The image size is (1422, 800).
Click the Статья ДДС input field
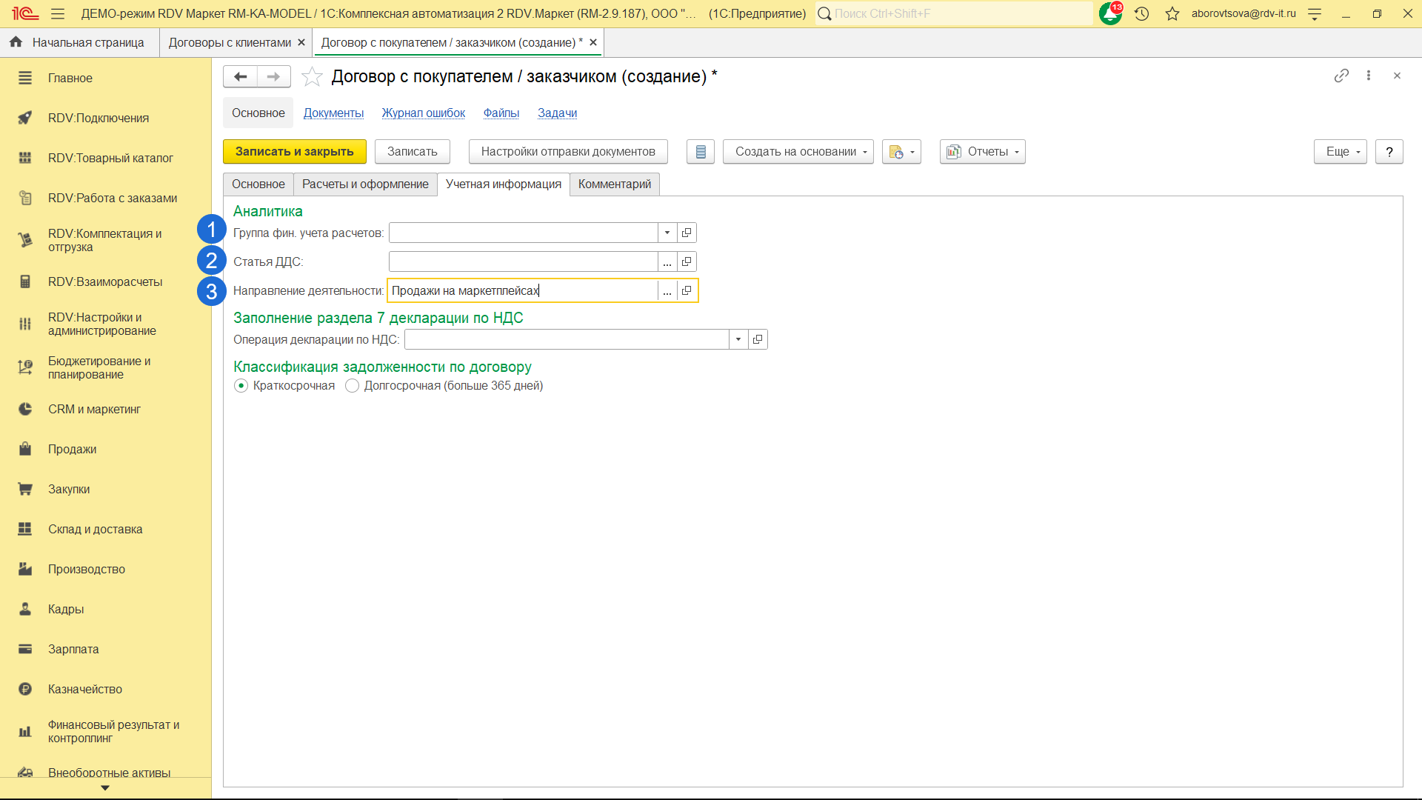(x=523, y=261)
